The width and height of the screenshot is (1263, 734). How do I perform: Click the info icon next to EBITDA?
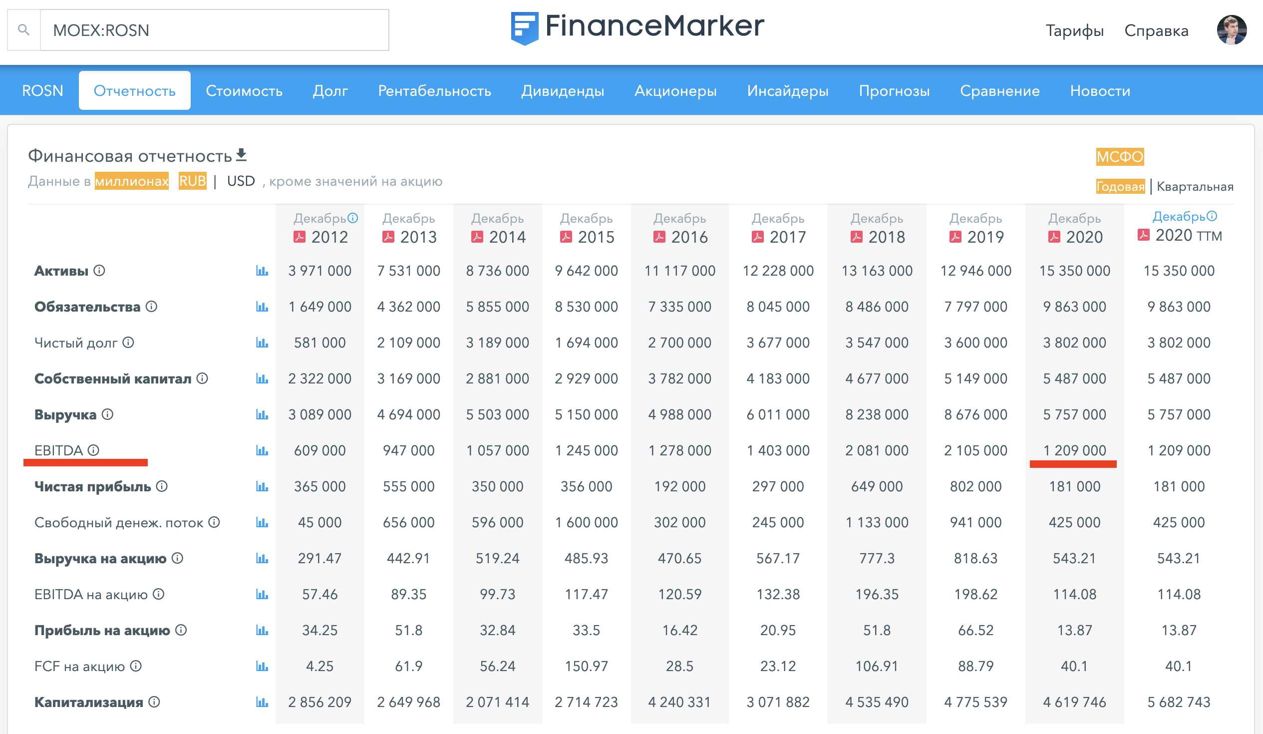point(94,450)
